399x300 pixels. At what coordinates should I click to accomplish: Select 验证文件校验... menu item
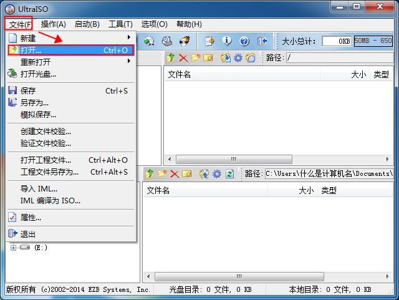71,143
